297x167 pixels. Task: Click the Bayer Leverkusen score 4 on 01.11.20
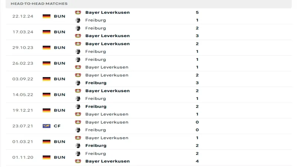pos(197,161)
